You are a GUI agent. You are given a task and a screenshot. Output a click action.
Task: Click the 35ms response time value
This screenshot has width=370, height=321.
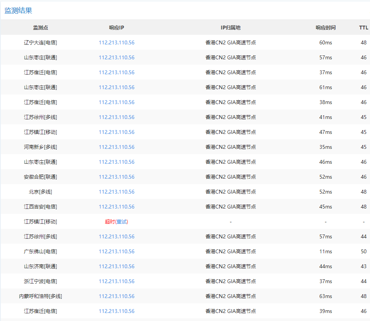[x=326, y=147]
